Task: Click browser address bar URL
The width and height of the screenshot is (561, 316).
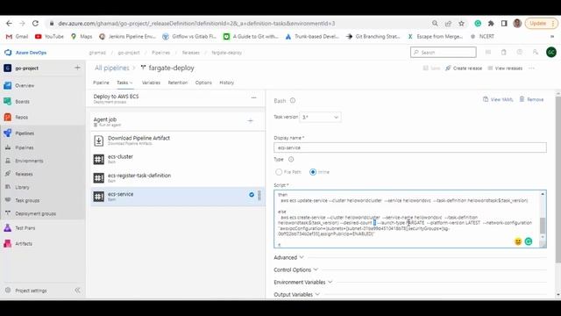Action: click(196, 24)
